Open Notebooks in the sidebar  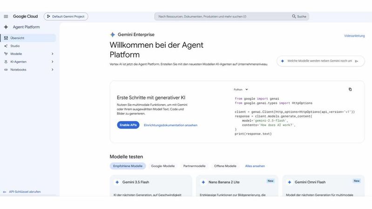(28, 70)
